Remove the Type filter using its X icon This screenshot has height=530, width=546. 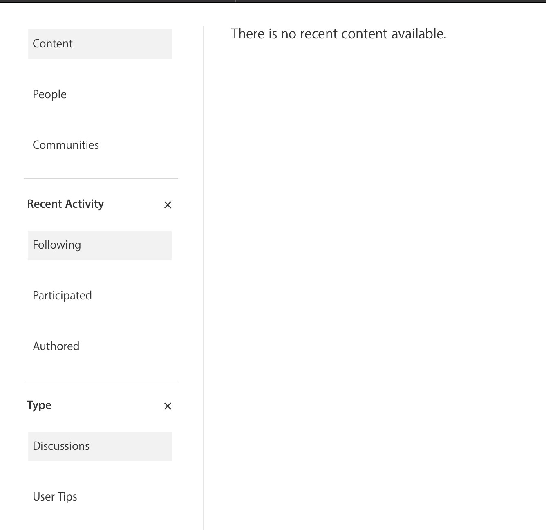click(168, 406)
